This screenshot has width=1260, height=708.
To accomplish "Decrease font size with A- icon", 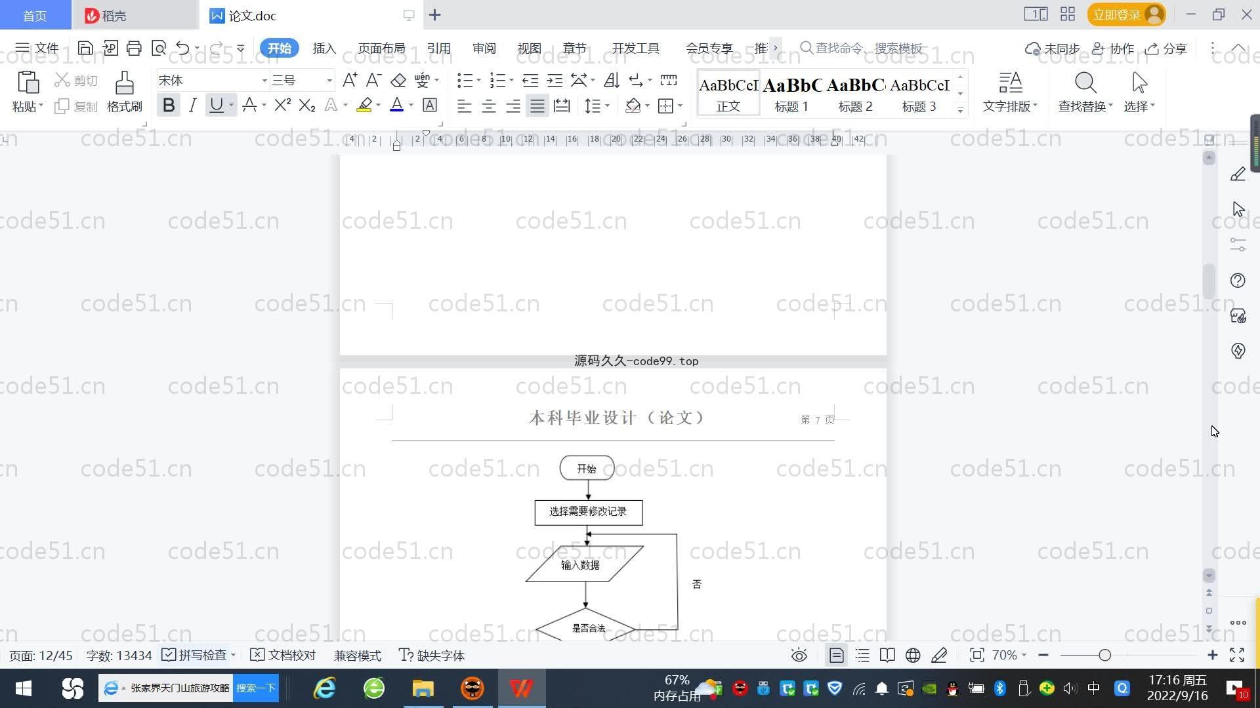I will click(373, 80).
